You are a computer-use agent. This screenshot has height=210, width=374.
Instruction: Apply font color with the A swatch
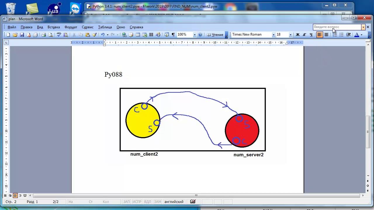coord(356,35)
